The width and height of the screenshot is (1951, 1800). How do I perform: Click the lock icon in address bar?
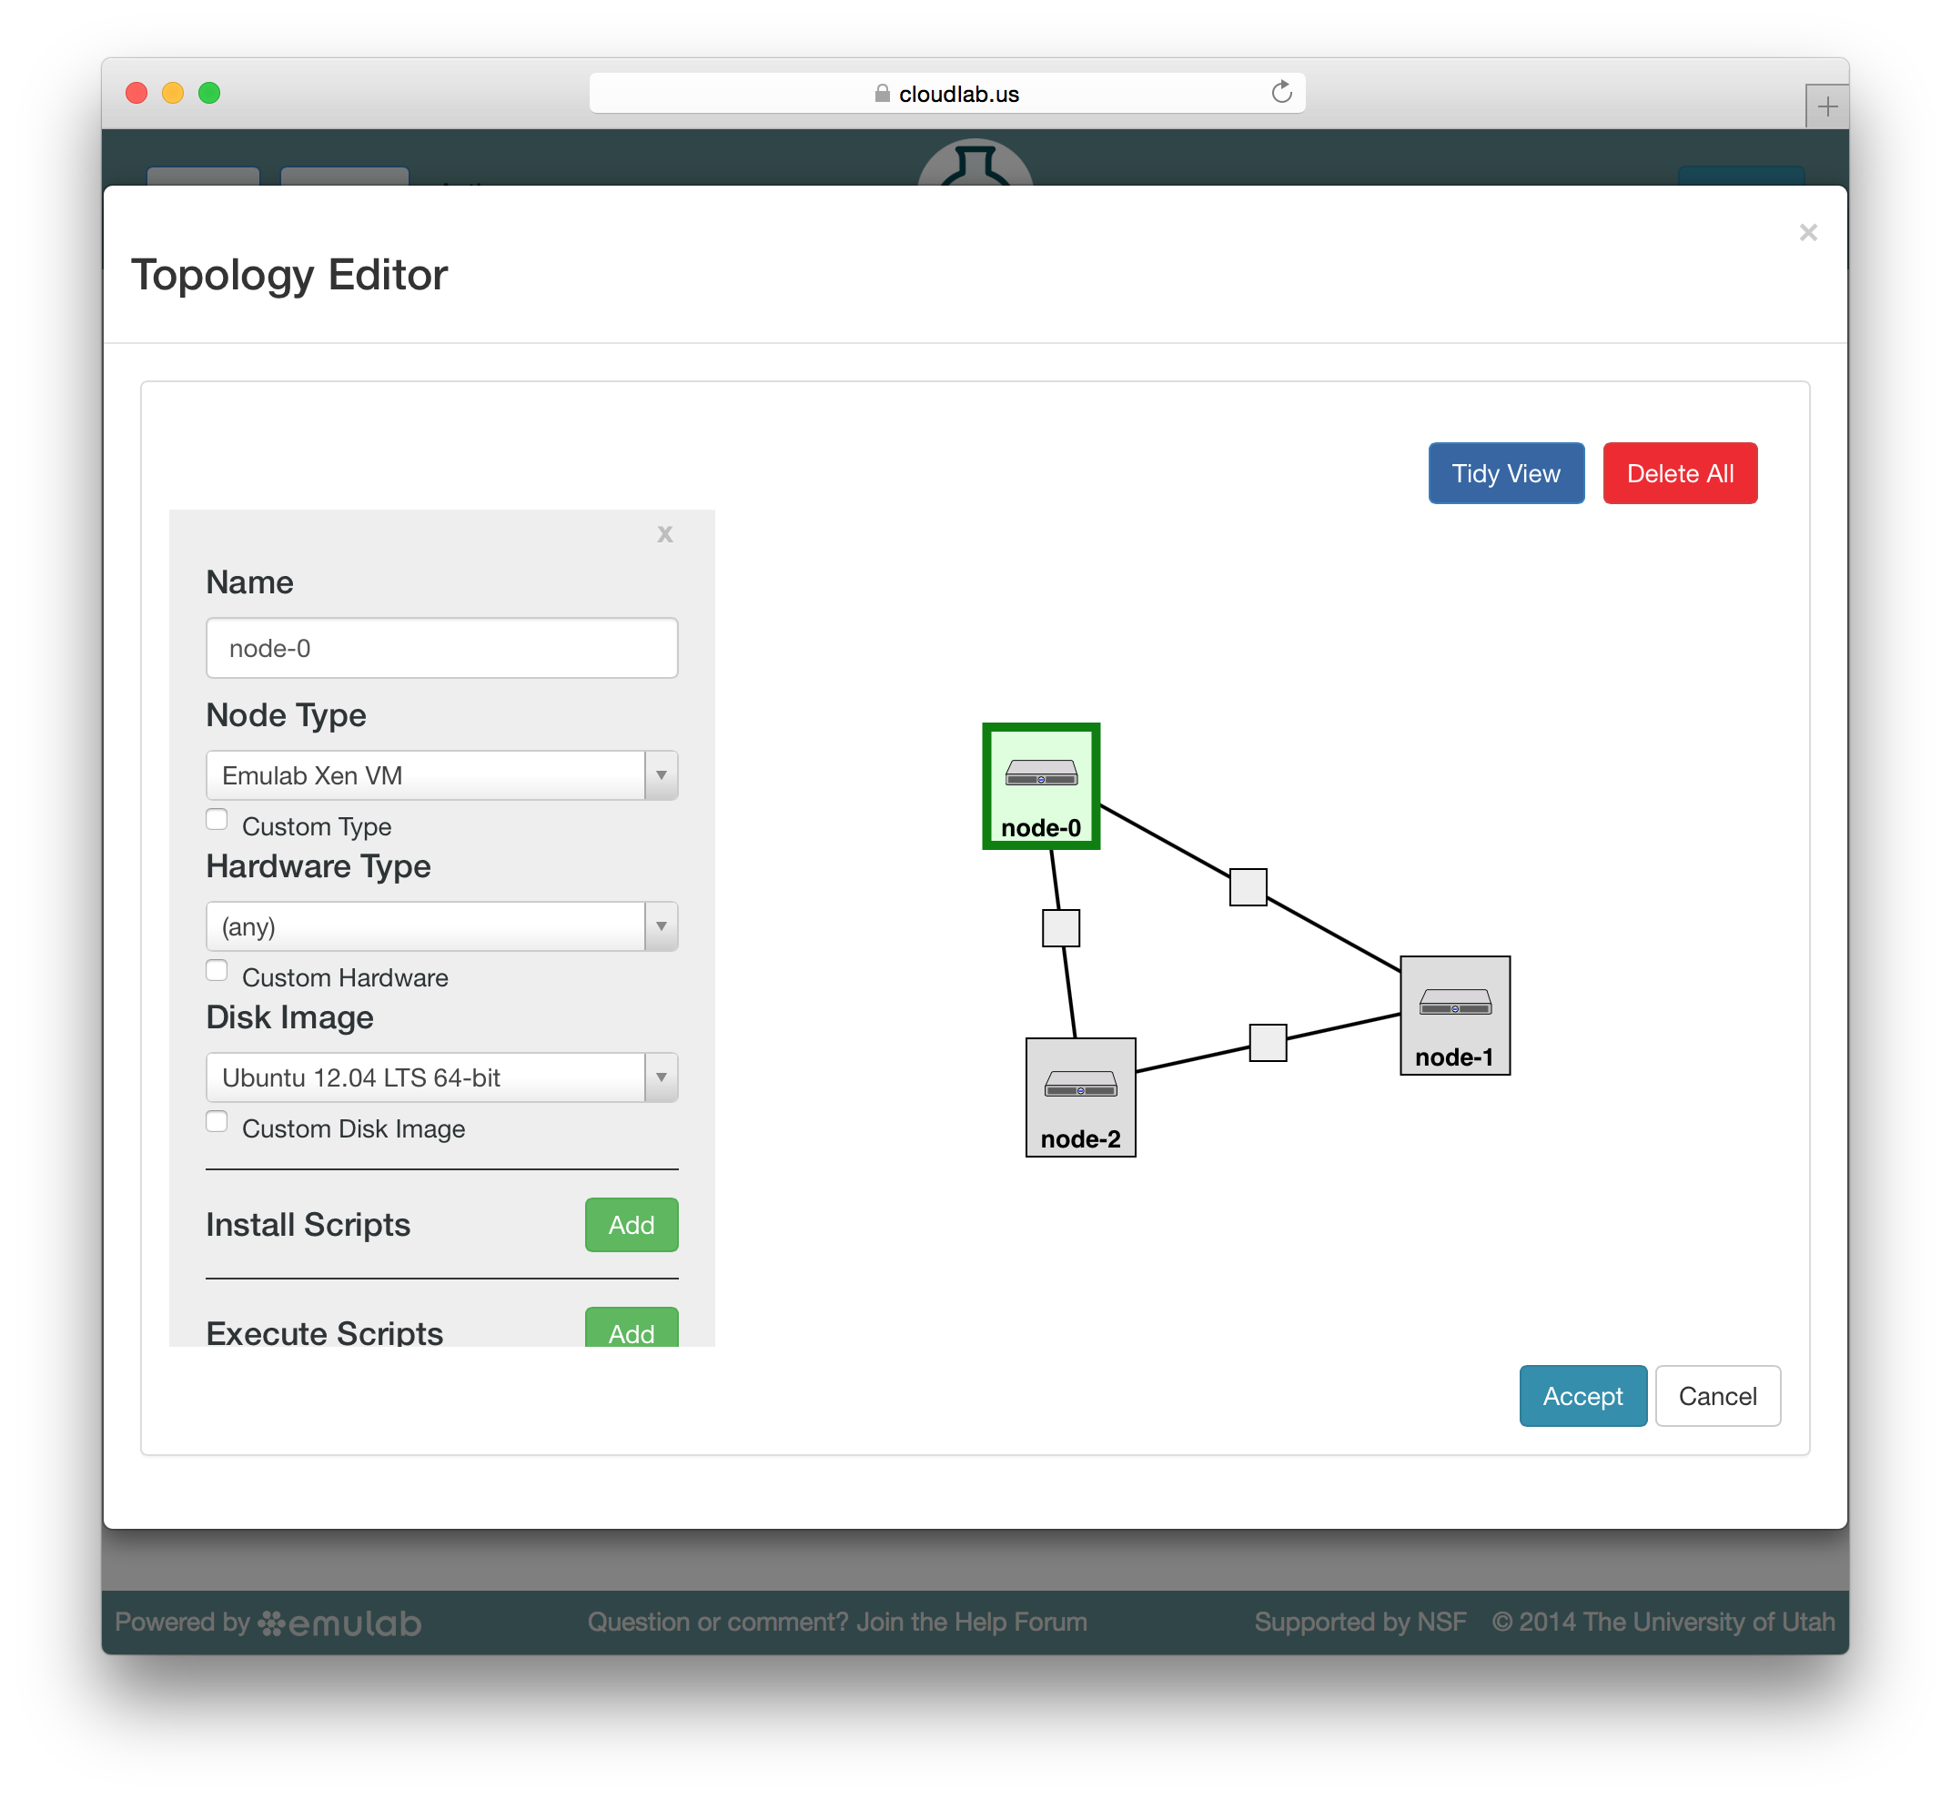[882, 94]
